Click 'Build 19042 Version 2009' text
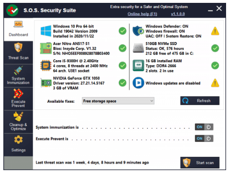228x173 pixels. pyautogui.click(x=75, y=31)
